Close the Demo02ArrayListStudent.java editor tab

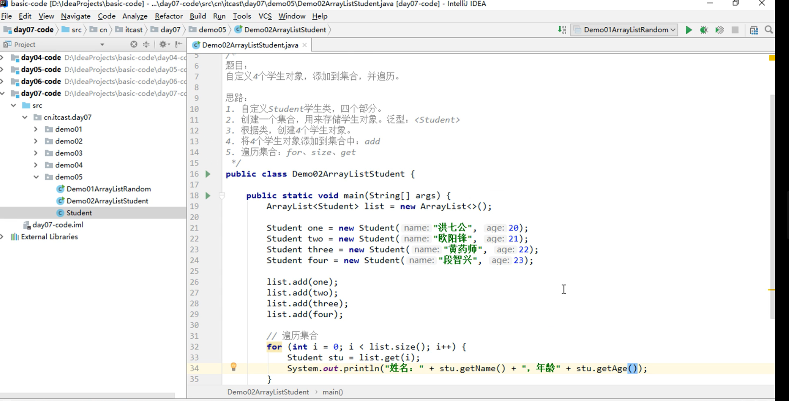[x=304, y=45]
